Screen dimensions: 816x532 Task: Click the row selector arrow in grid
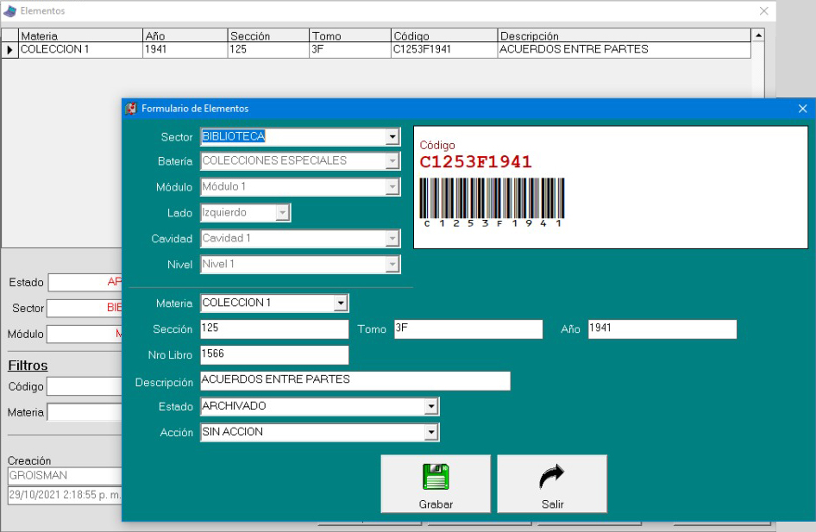tap(9, 50)
